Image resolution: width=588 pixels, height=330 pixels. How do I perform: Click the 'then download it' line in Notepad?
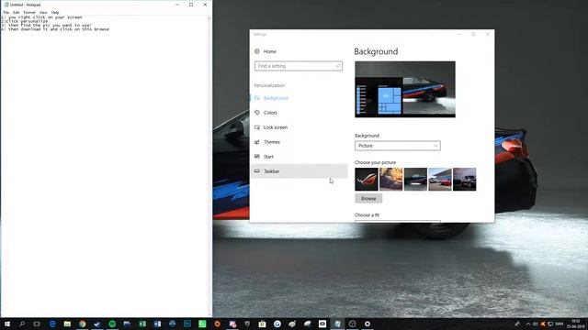55,29
